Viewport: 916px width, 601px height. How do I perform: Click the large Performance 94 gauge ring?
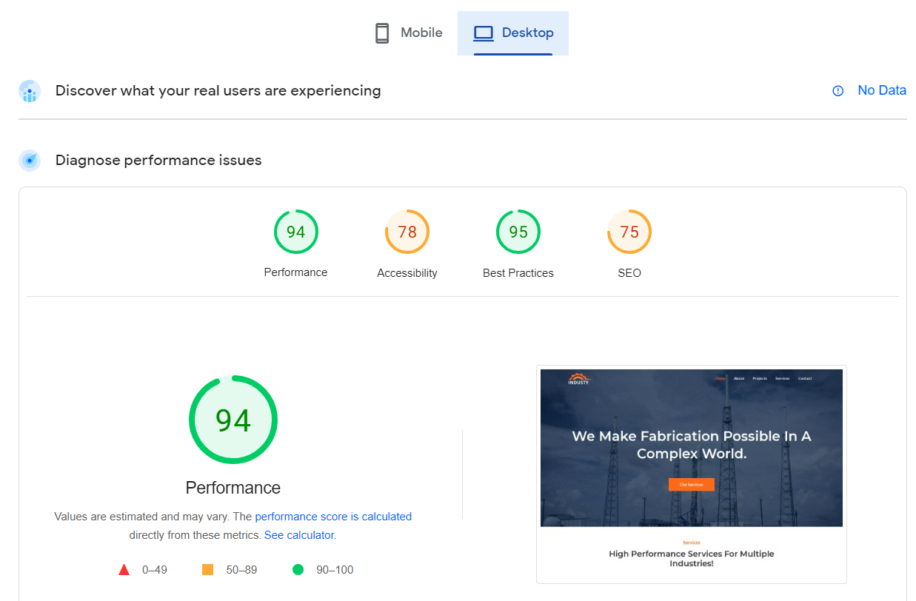point(233,420)
